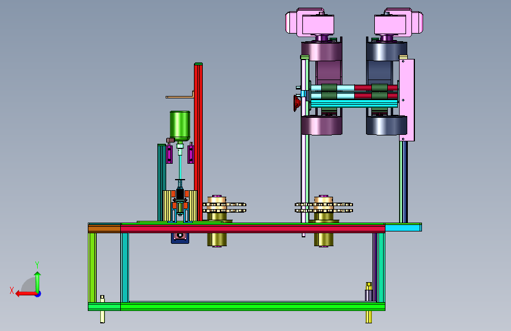Screen dimensions: 511x331
Task: Pick the right olive cylinder below the table
Action: tap(324, 240)
